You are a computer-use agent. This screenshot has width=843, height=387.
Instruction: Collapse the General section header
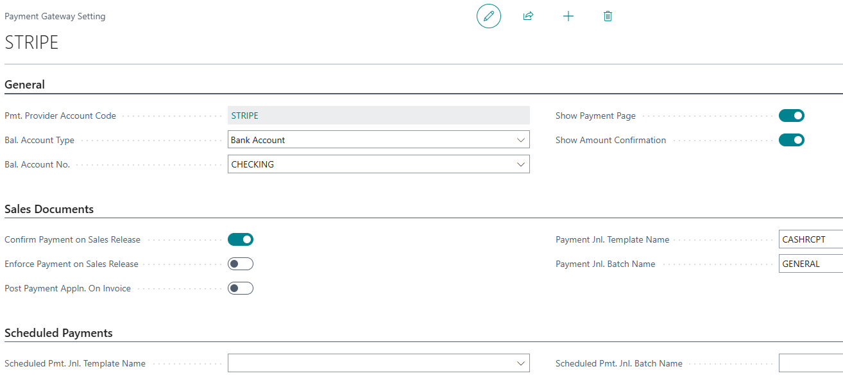click(x=25, y=85)
